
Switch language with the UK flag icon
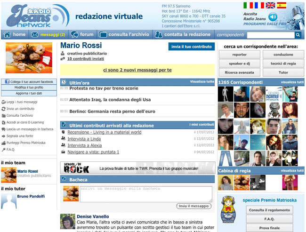pyautogui.click(x=270, y=6)
